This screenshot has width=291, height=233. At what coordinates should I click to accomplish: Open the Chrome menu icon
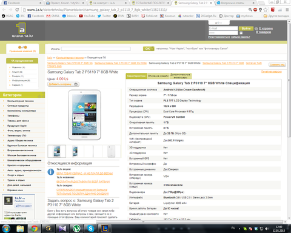pyautogui.click(x=287, y=10)
